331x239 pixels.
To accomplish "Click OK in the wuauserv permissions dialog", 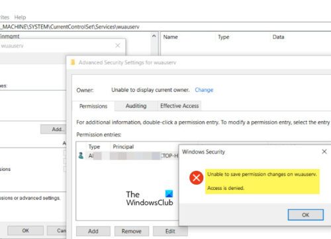I will tap(25, 230).
